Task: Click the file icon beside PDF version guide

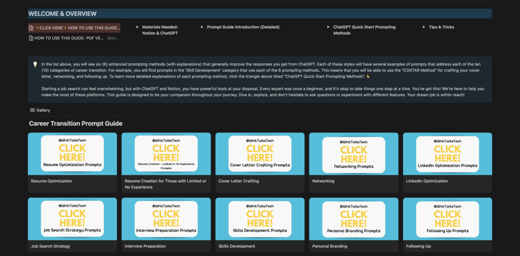Action: [x=31, y=38]
